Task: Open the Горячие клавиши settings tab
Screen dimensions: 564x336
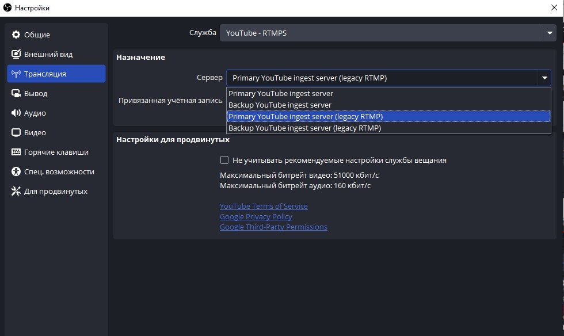Action: point(56,152)
